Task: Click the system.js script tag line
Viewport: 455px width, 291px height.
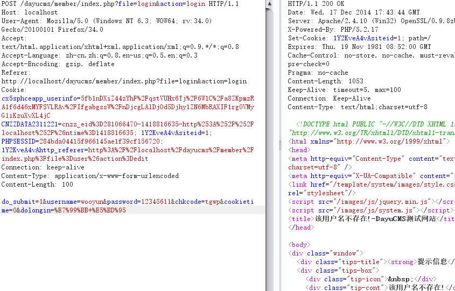Action: (371, 210)
